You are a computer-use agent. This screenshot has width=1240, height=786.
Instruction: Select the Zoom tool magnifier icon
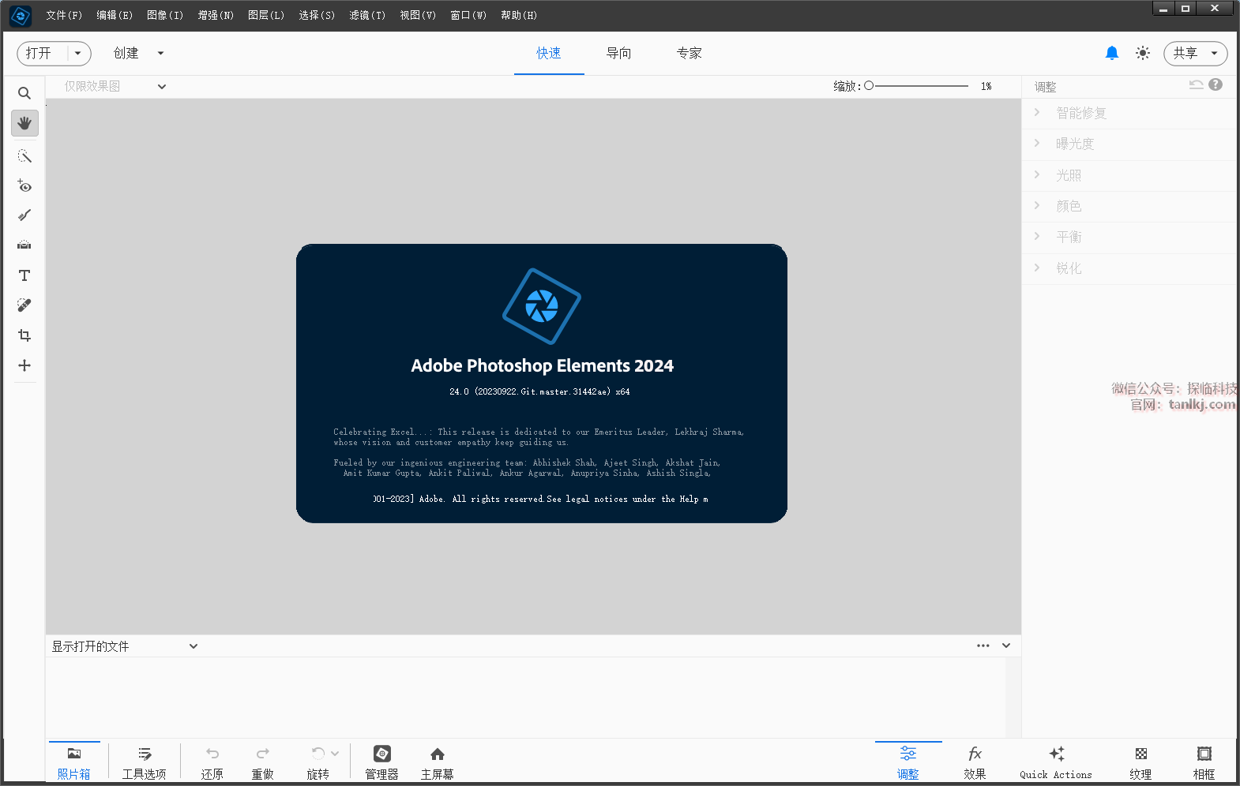click(x=24, y=93)
